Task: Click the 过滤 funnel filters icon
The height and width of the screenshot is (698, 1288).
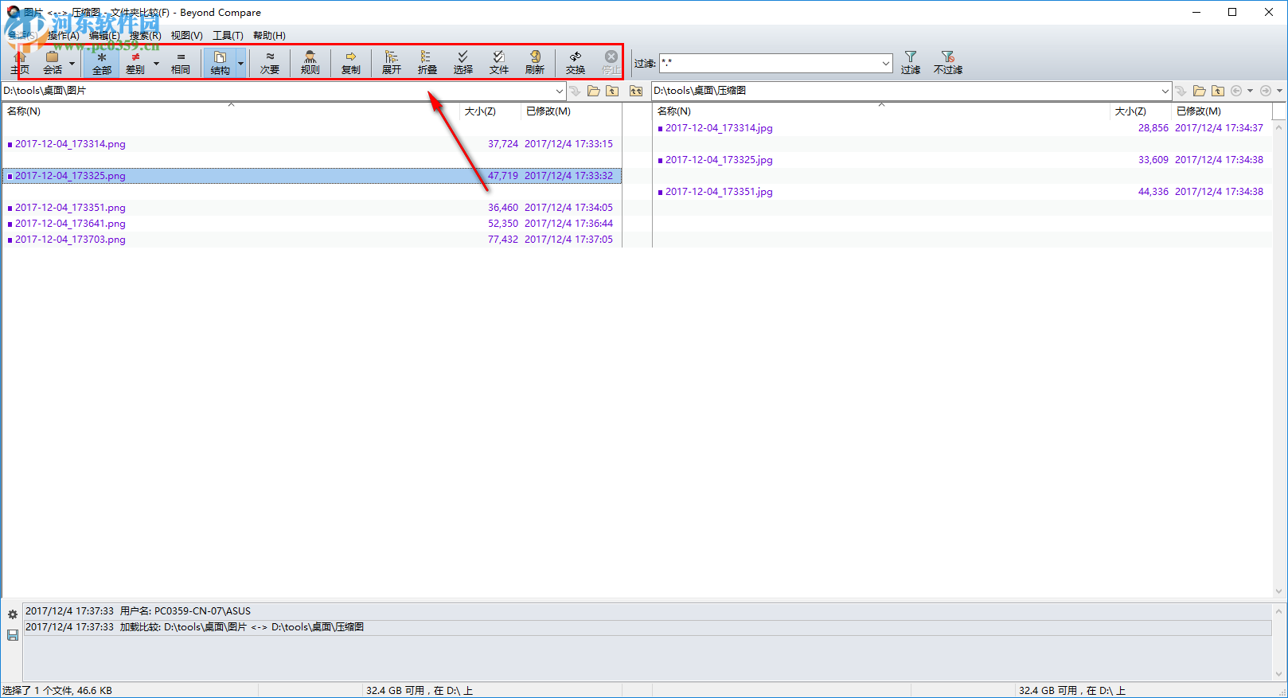Action: click(x=911, y=62)
